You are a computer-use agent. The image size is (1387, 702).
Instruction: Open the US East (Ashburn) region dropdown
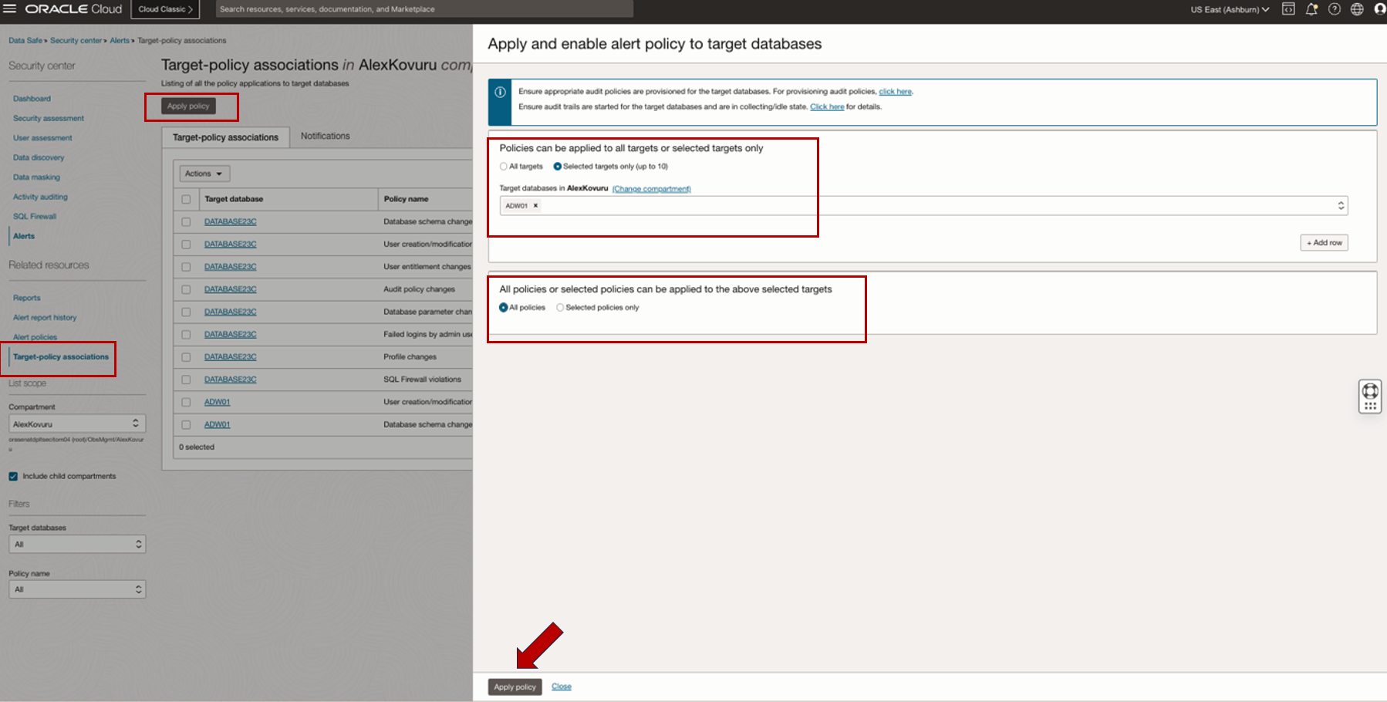point(1230,9)
